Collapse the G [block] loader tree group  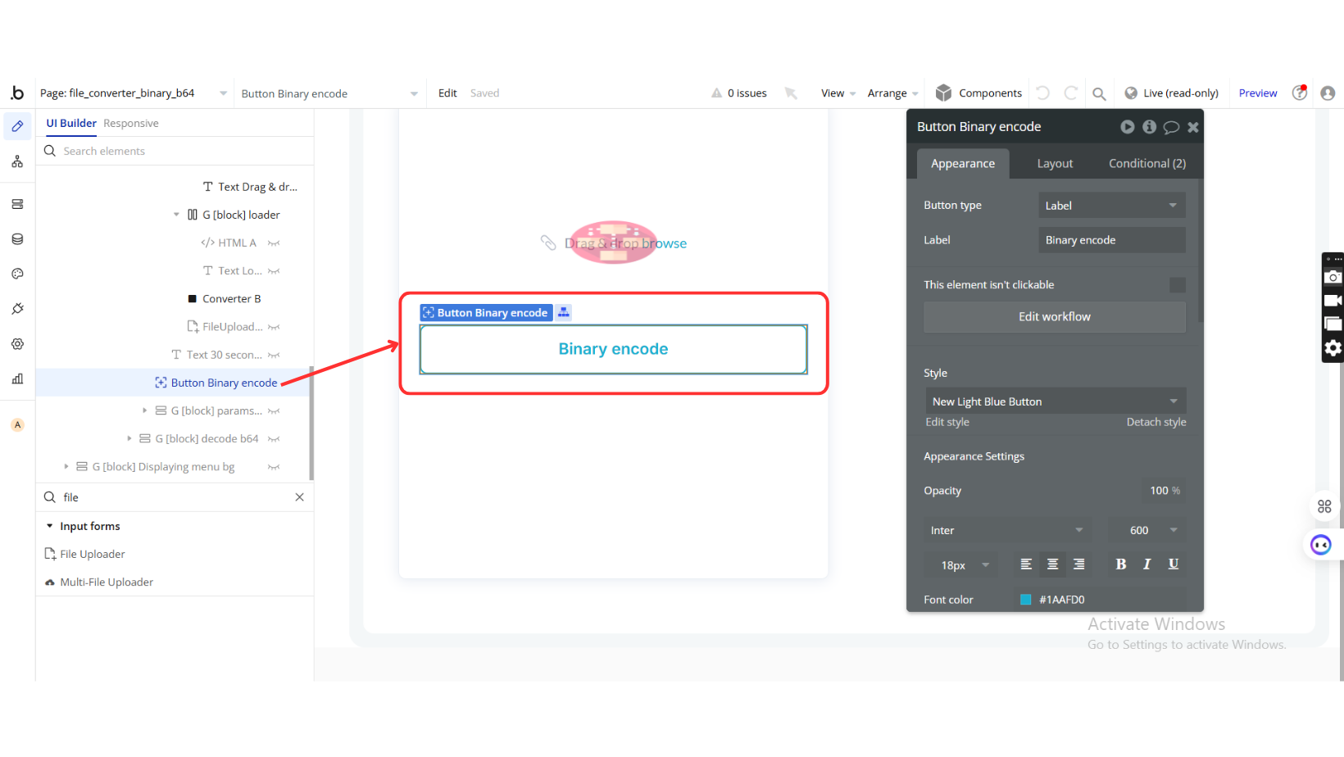point(176,215)
